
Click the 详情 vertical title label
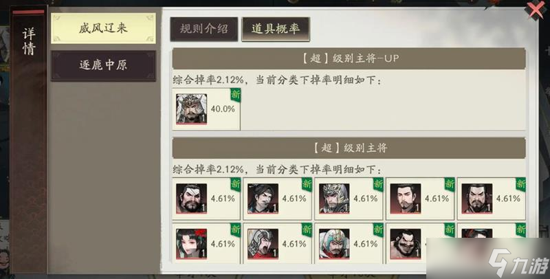pyautogui.click(x=29, y=42)
